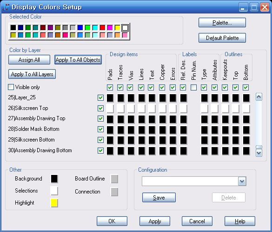Viewport: 272px width, 232px height.
Task: Choose the cyan swatch in top palette row
Action: pos(95,28)
